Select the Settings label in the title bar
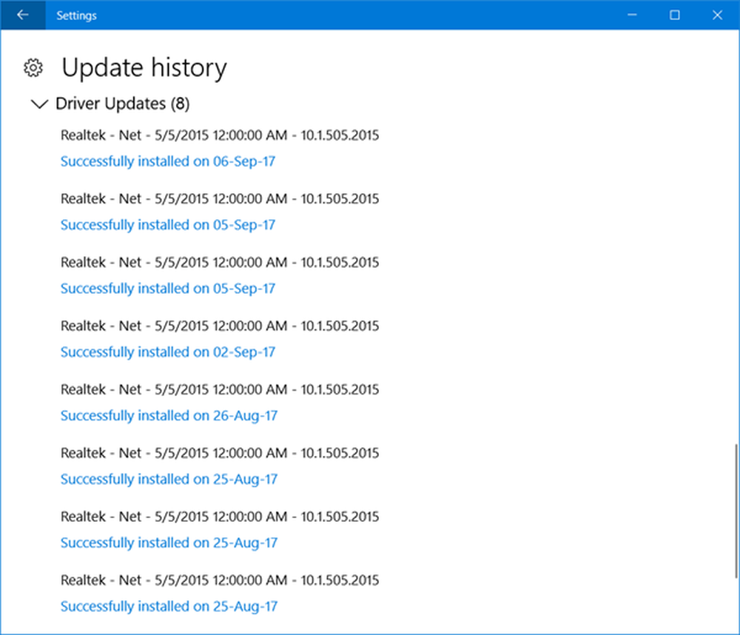 click(76, 15)
